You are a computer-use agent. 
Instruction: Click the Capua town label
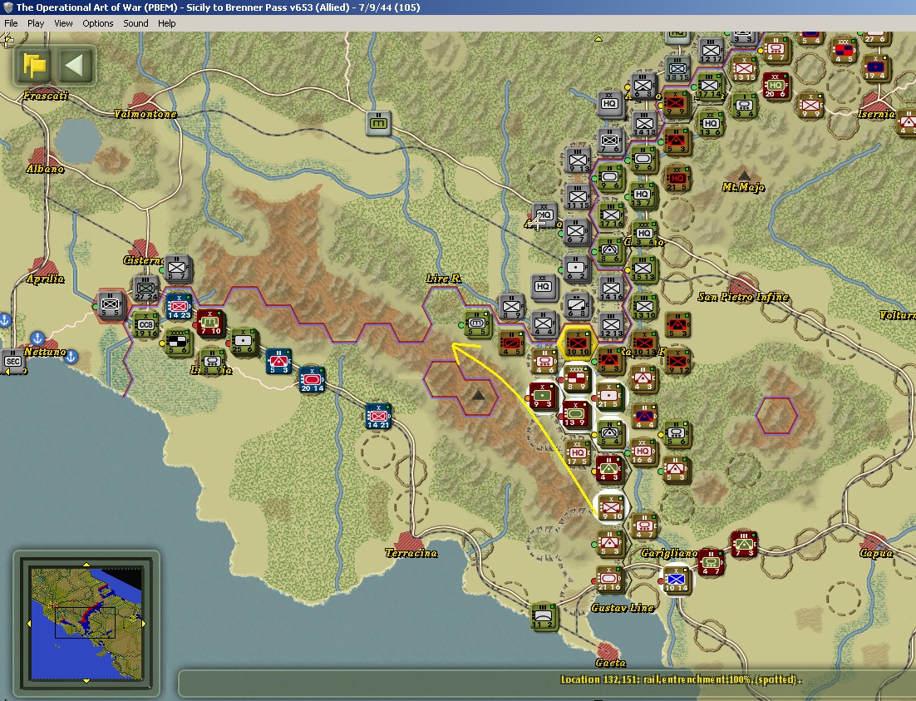(876, 553)
